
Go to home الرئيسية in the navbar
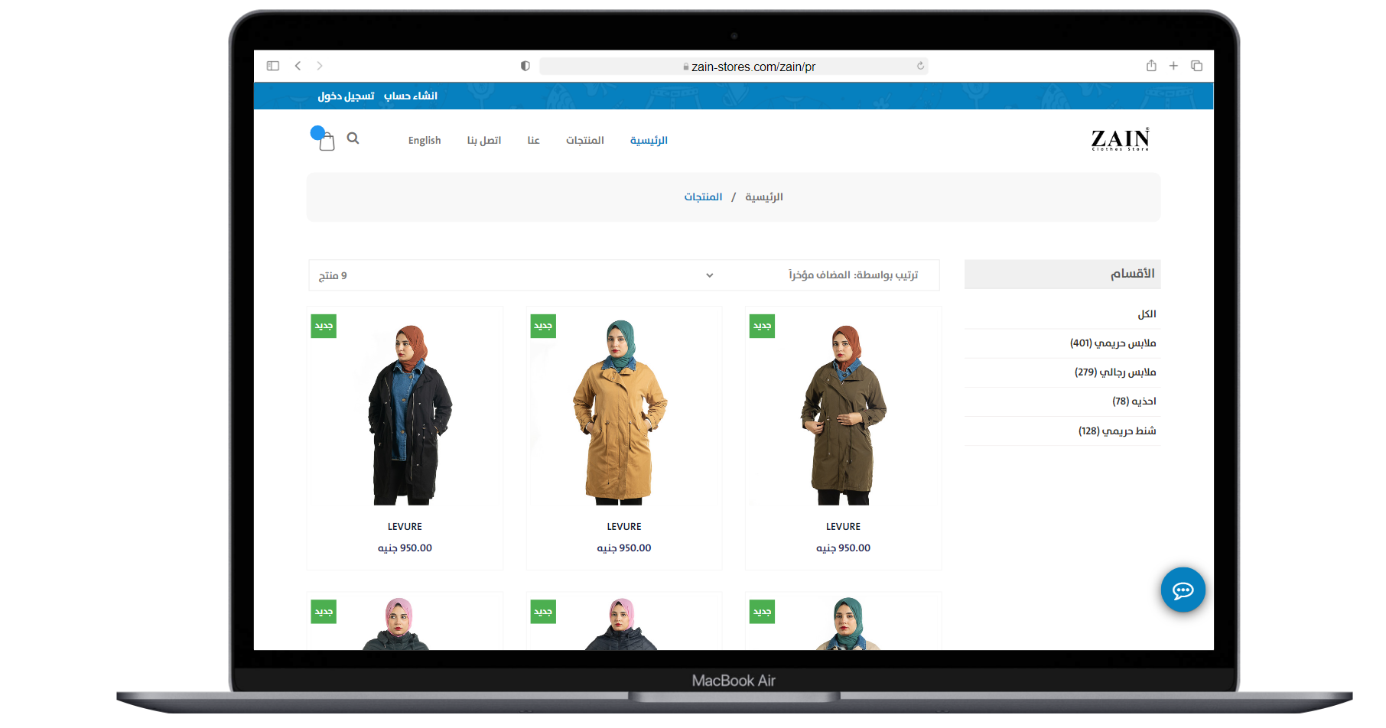(x=649, y=140)
